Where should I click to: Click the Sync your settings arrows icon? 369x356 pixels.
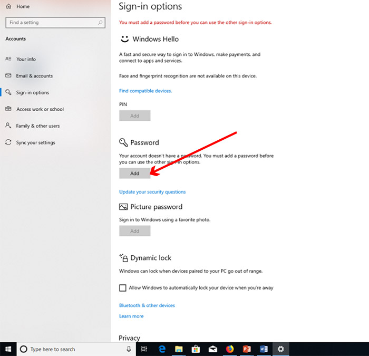click(x=8, y=142)
